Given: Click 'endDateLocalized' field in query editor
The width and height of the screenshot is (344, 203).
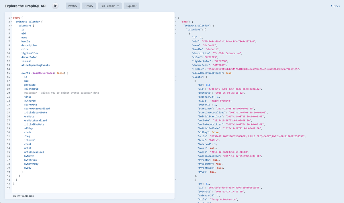Looking at the screenshot, I should click(36, 121).
